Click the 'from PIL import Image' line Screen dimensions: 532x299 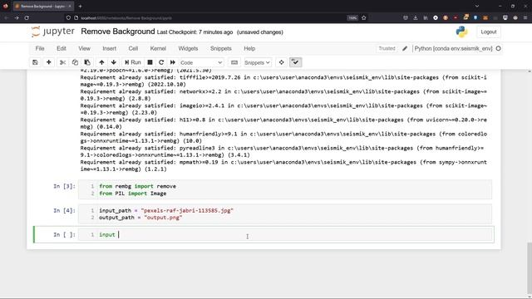click(x=133, y=194)
